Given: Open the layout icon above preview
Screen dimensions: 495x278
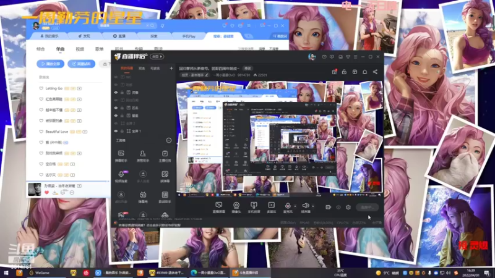Looking at the screenshot, I should (355, 72).
